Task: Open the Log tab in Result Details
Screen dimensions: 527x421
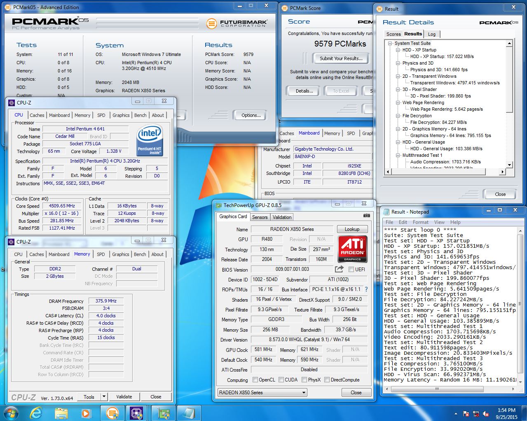Action: [x=432, y=34]
